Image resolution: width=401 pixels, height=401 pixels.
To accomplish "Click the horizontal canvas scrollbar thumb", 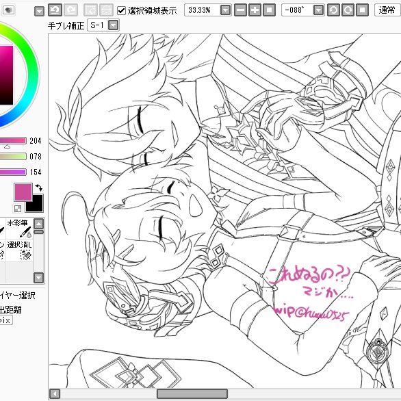I will [x=192, y=393].
